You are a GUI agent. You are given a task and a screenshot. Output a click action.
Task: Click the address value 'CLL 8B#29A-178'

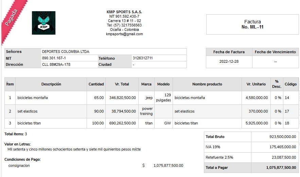tap(56, 64)
